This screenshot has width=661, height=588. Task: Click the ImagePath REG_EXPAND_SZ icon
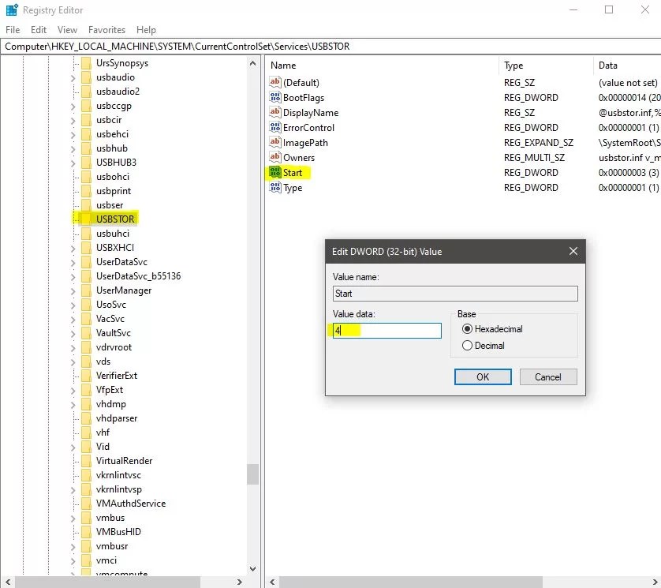(274, 142)
